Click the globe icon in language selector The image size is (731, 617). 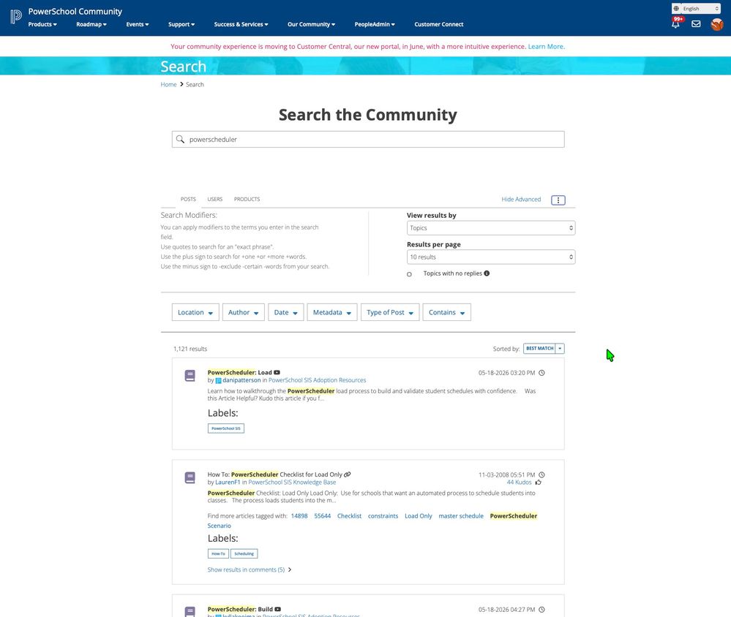click(x=676, y=8)
